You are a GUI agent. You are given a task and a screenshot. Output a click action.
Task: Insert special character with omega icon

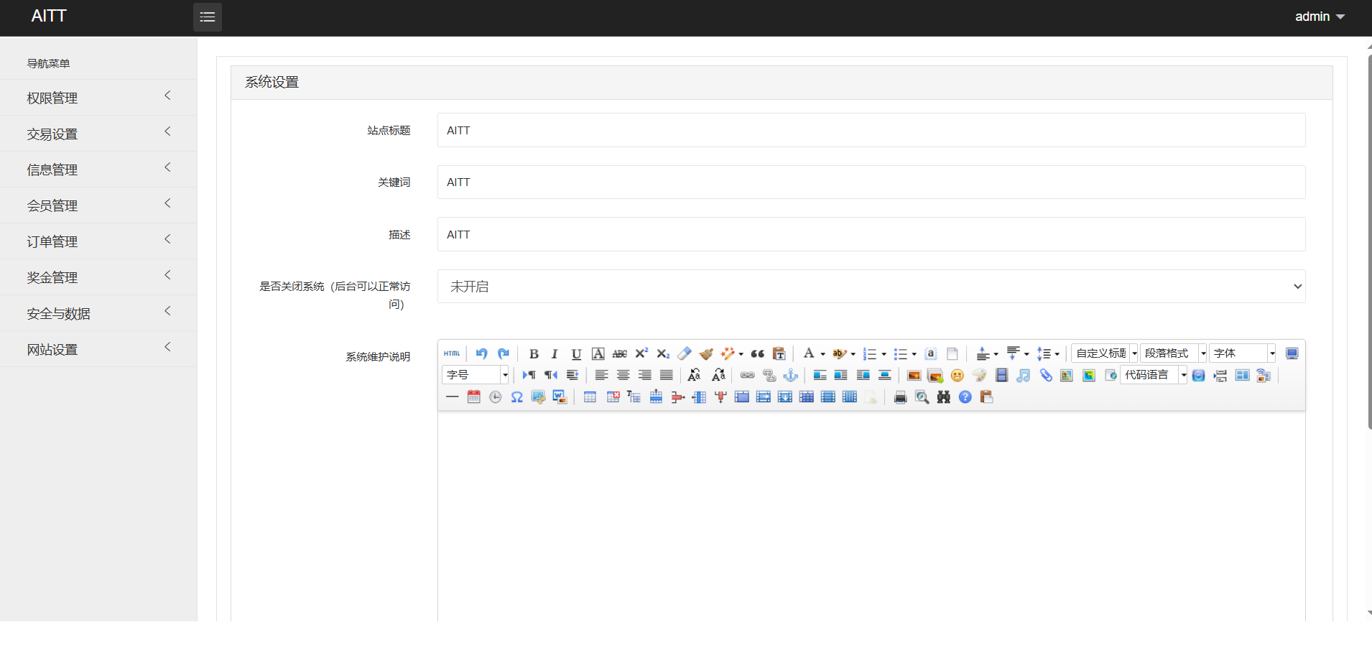(x=516, y=397)
